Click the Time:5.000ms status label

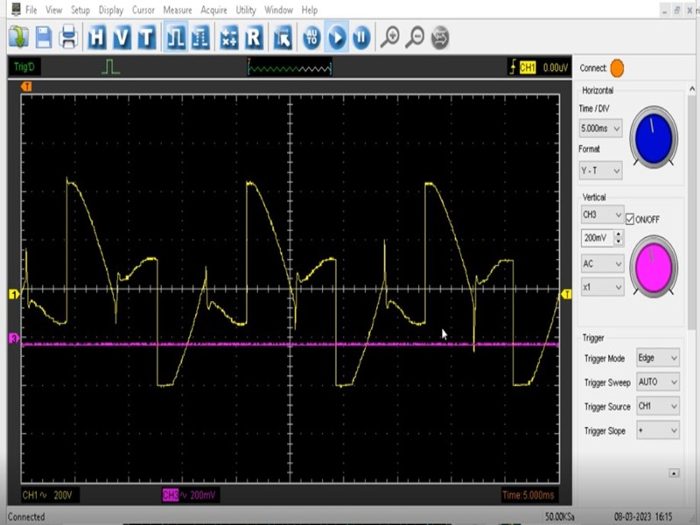[x=528, y=495]
